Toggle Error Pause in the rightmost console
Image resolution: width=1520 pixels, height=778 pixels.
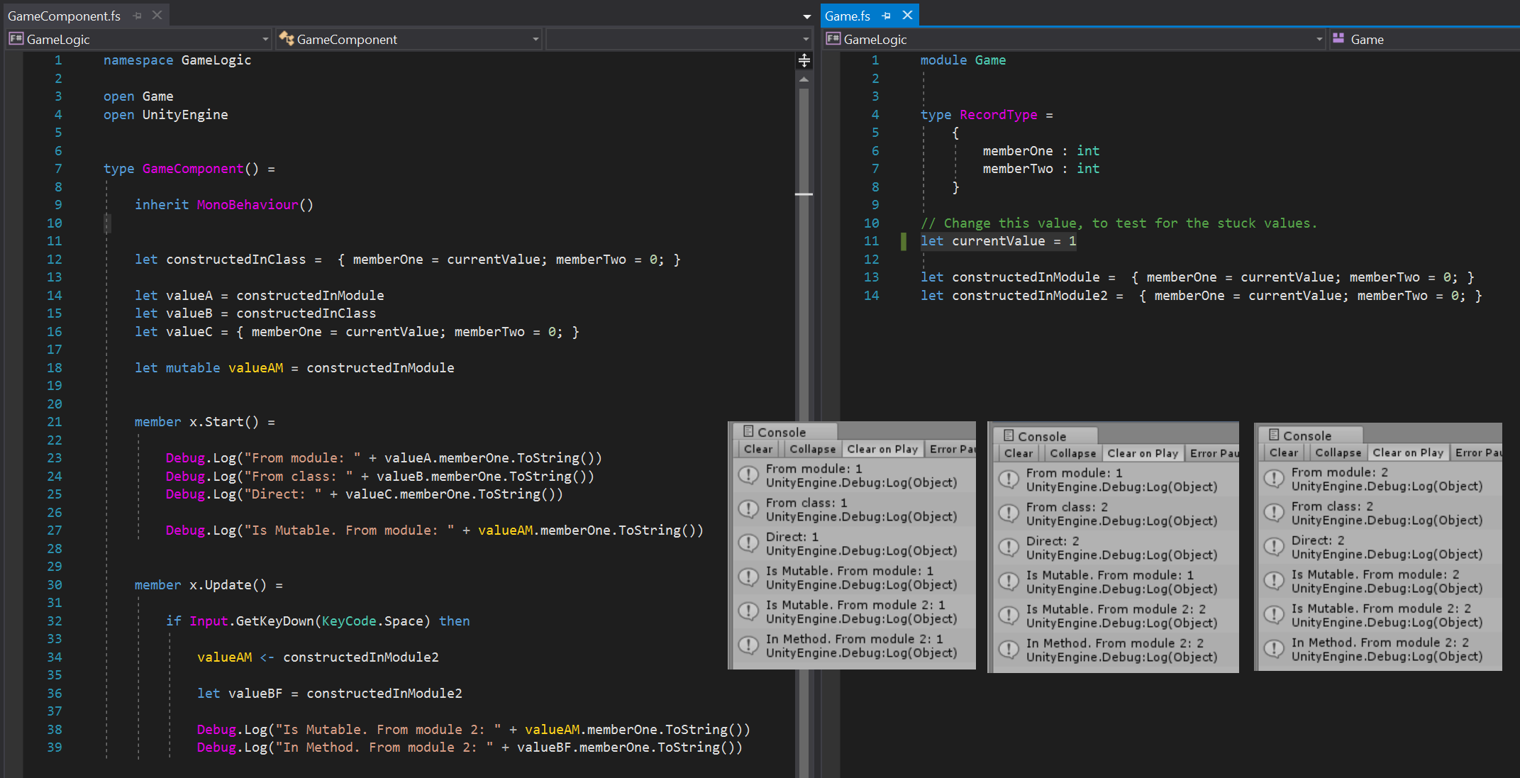point(1479,452)
